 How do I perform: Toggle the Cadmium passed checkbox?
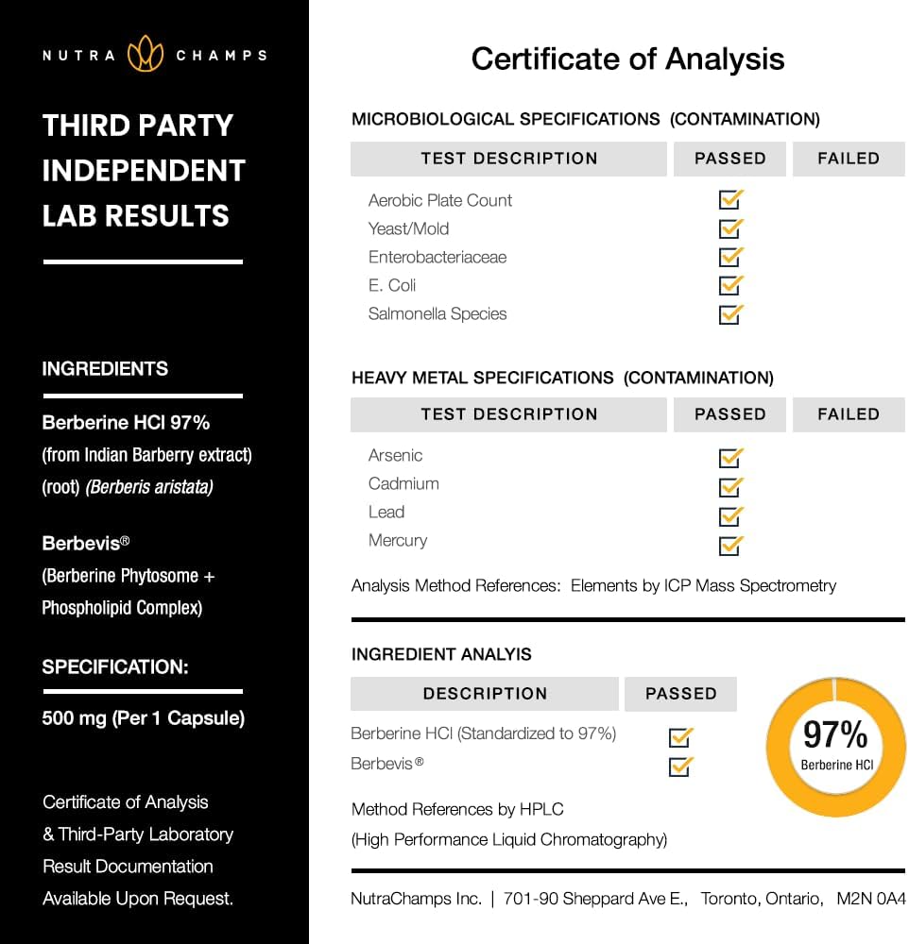click(730, 487)
